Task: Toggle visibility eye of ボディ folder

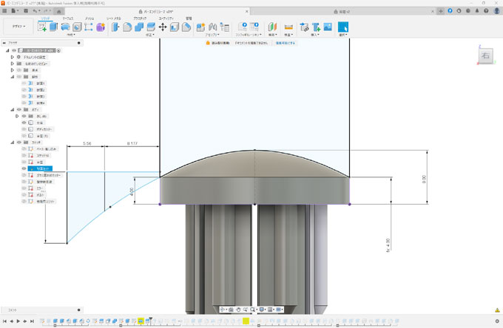Action: point(18,109)
